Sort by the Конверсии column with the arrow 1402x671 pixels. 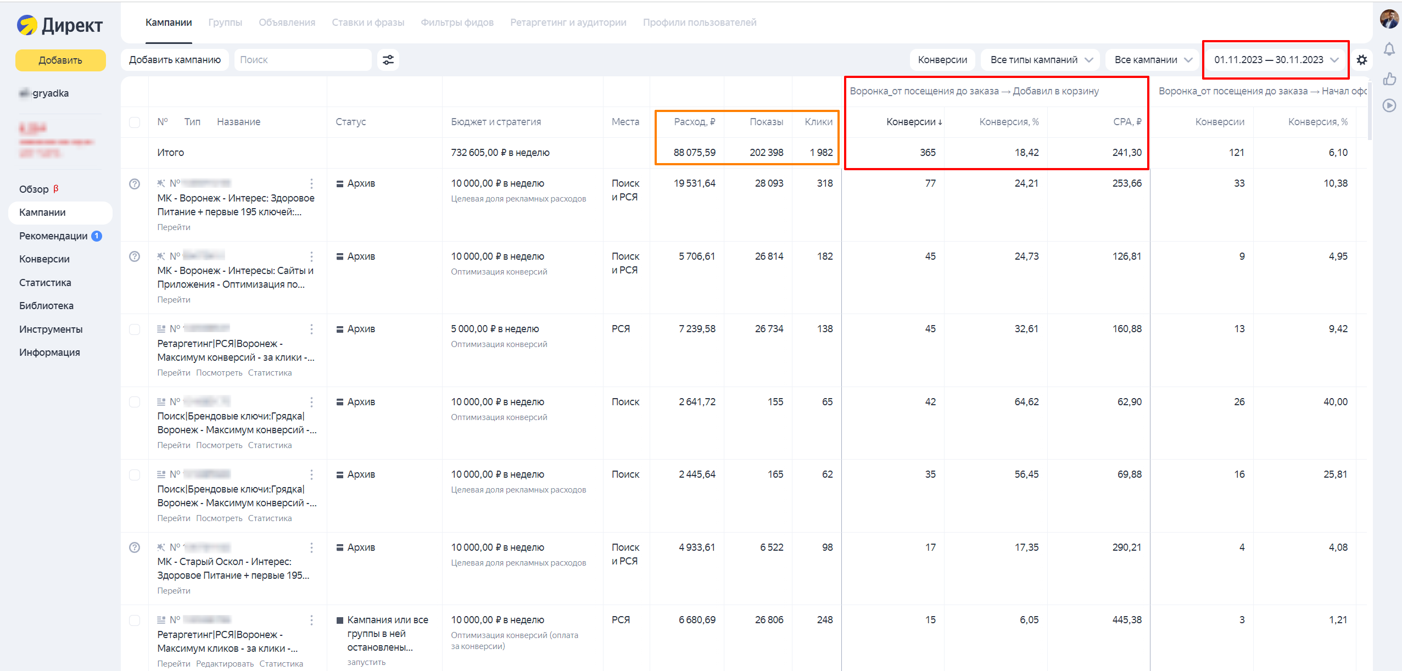[914, 122]
